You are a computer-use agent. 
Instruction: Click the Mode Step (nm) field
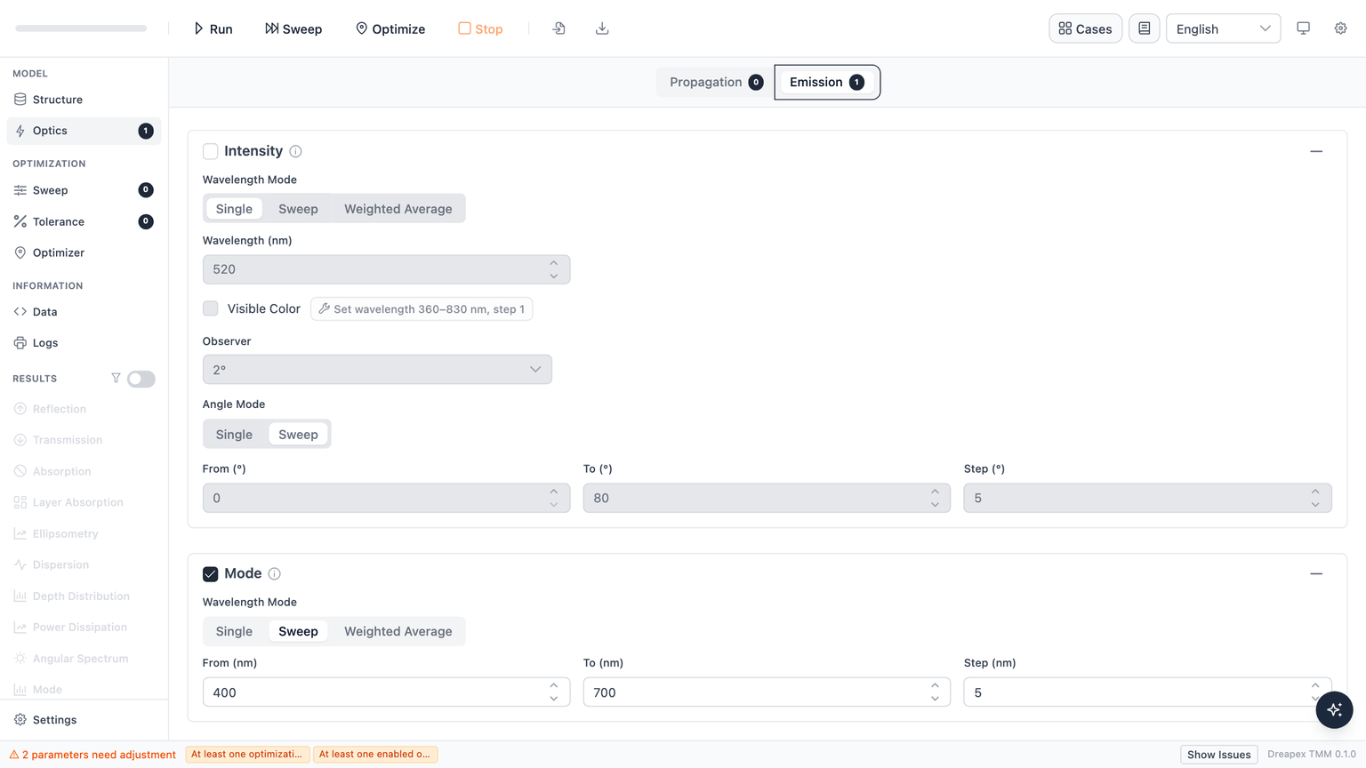coord(1147,692)
